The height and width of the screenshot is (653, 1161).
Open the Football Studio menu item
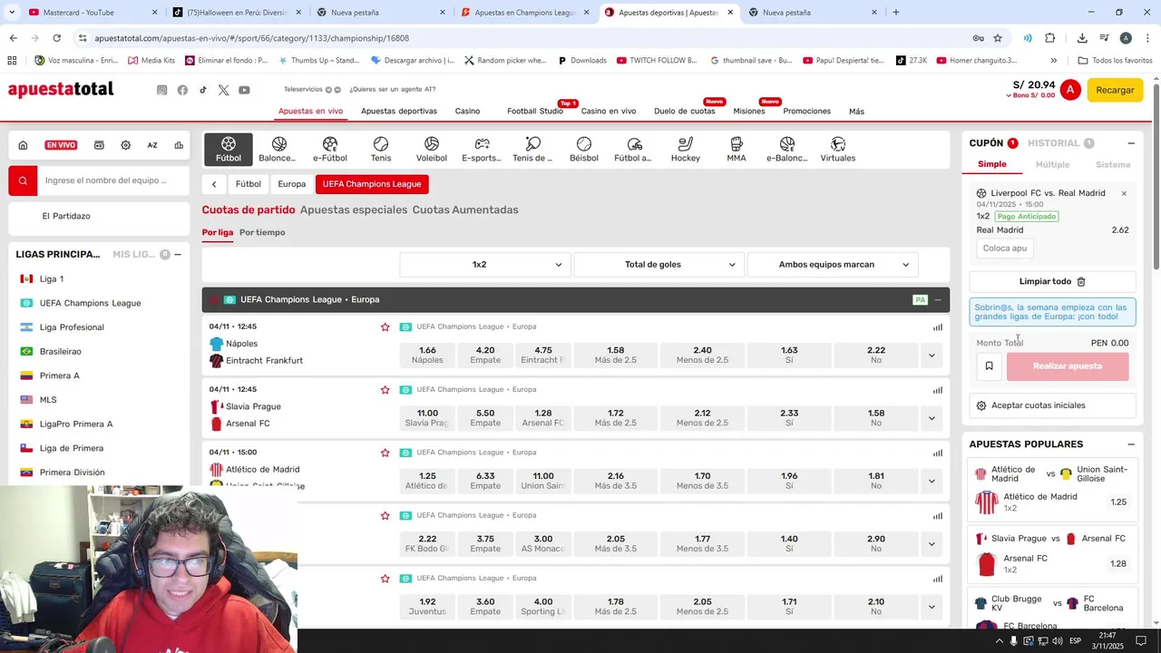(x=535, y=111)
